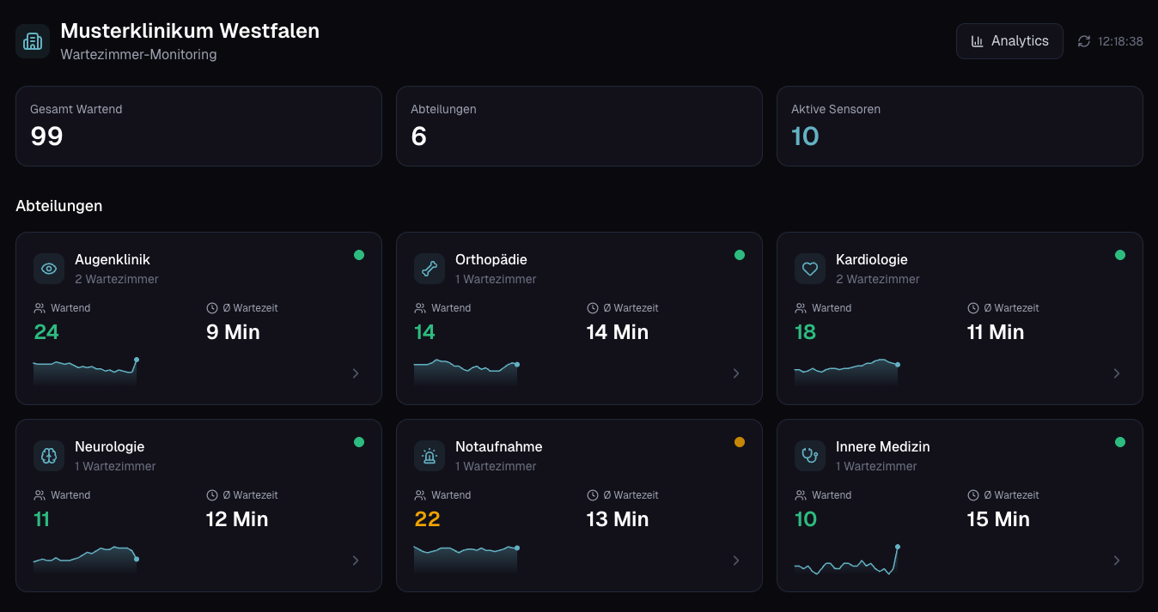Screen dimensions: 1158x612
Task: Open the Musterklinikum Westfalen title link
Action: point(190,31)
